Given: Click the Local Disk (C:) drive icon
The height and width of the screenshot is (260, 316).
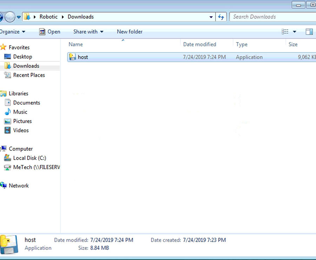Looking at the screenshot, I should pos(7,158).
